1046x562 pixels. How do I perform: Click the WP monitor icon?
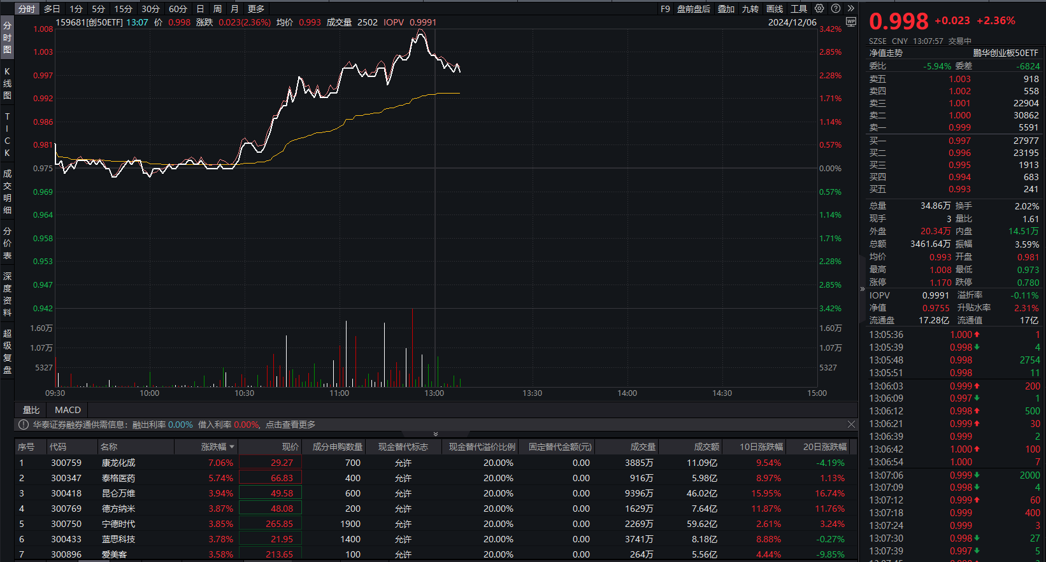tap(850, 22)
